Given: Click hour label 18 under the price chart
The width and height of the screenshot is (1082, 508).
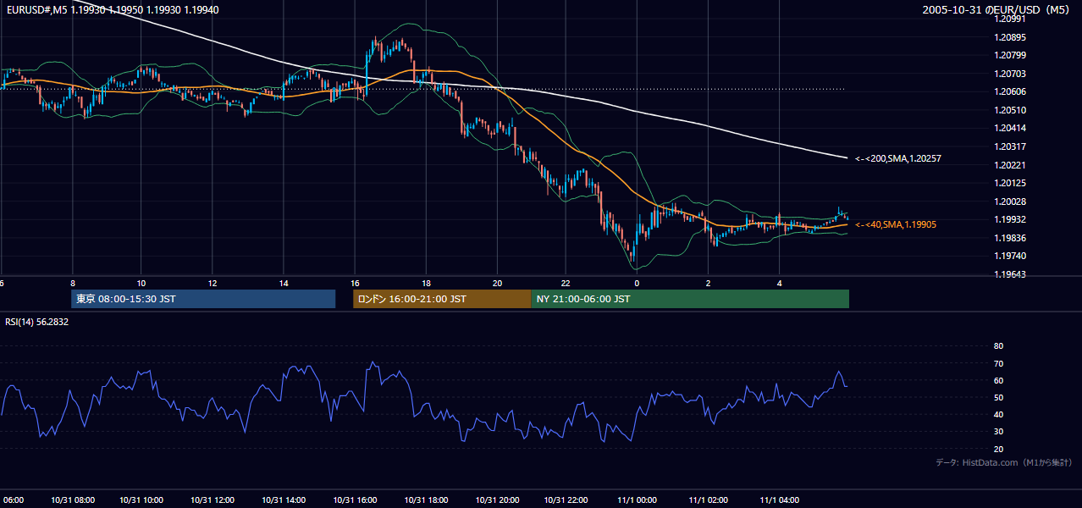Looking at the screenshot, I should (427, 283).
